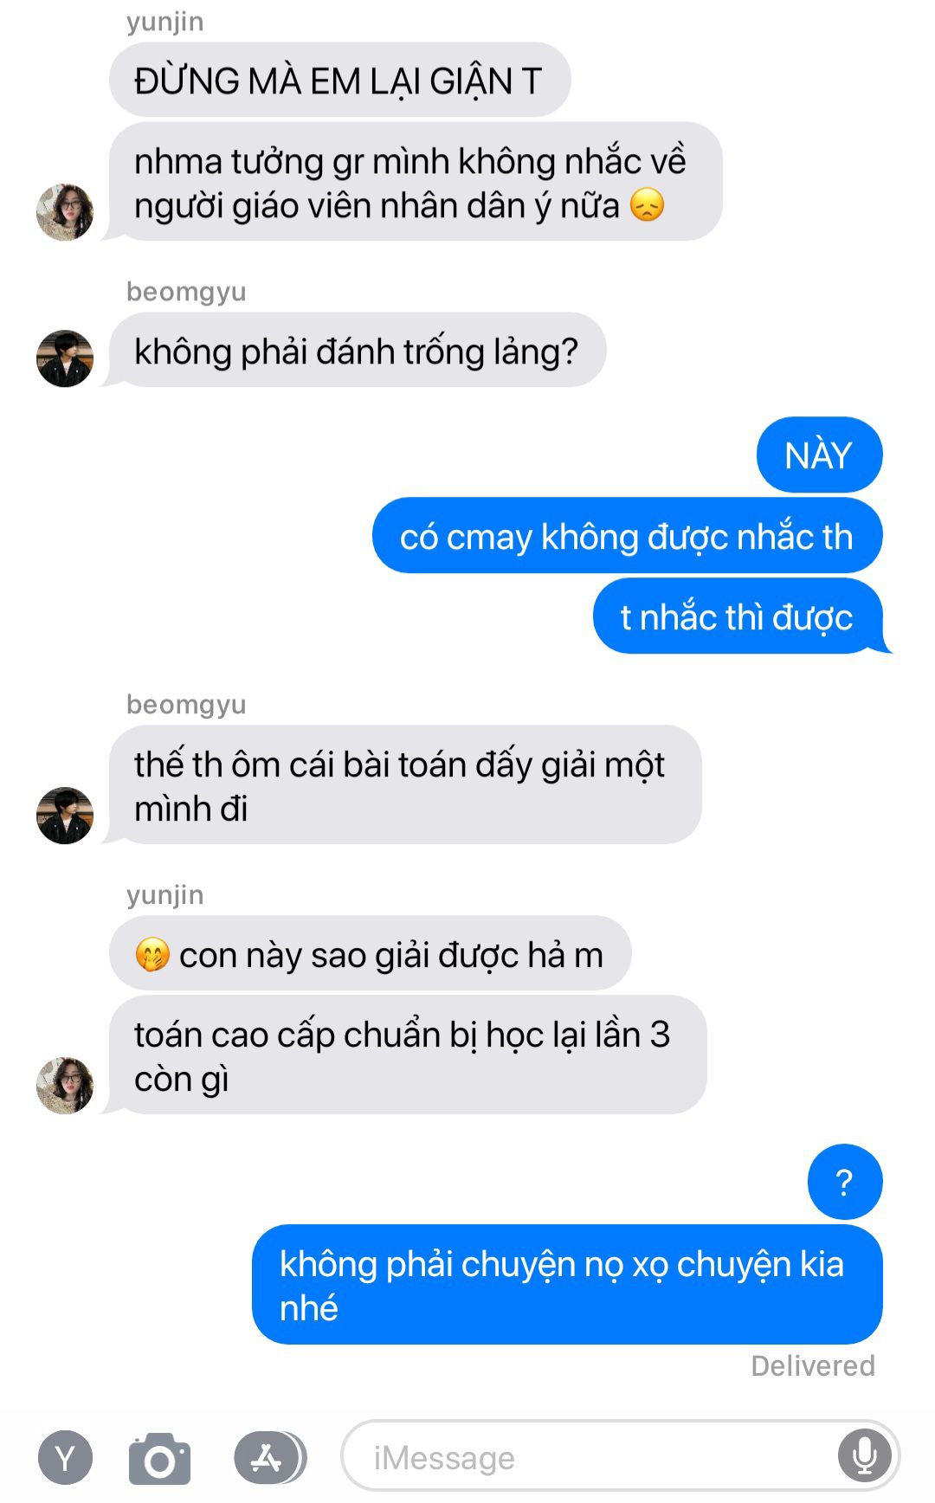Tap yunjin's avatar beside 'toán cao cấp' message
This screenshot has width=935, height=1503.
65,1086
